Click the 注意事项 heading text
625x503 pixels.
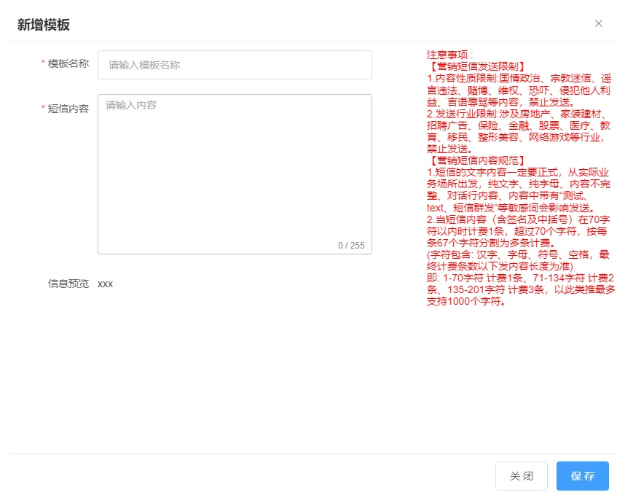point(449,55)
